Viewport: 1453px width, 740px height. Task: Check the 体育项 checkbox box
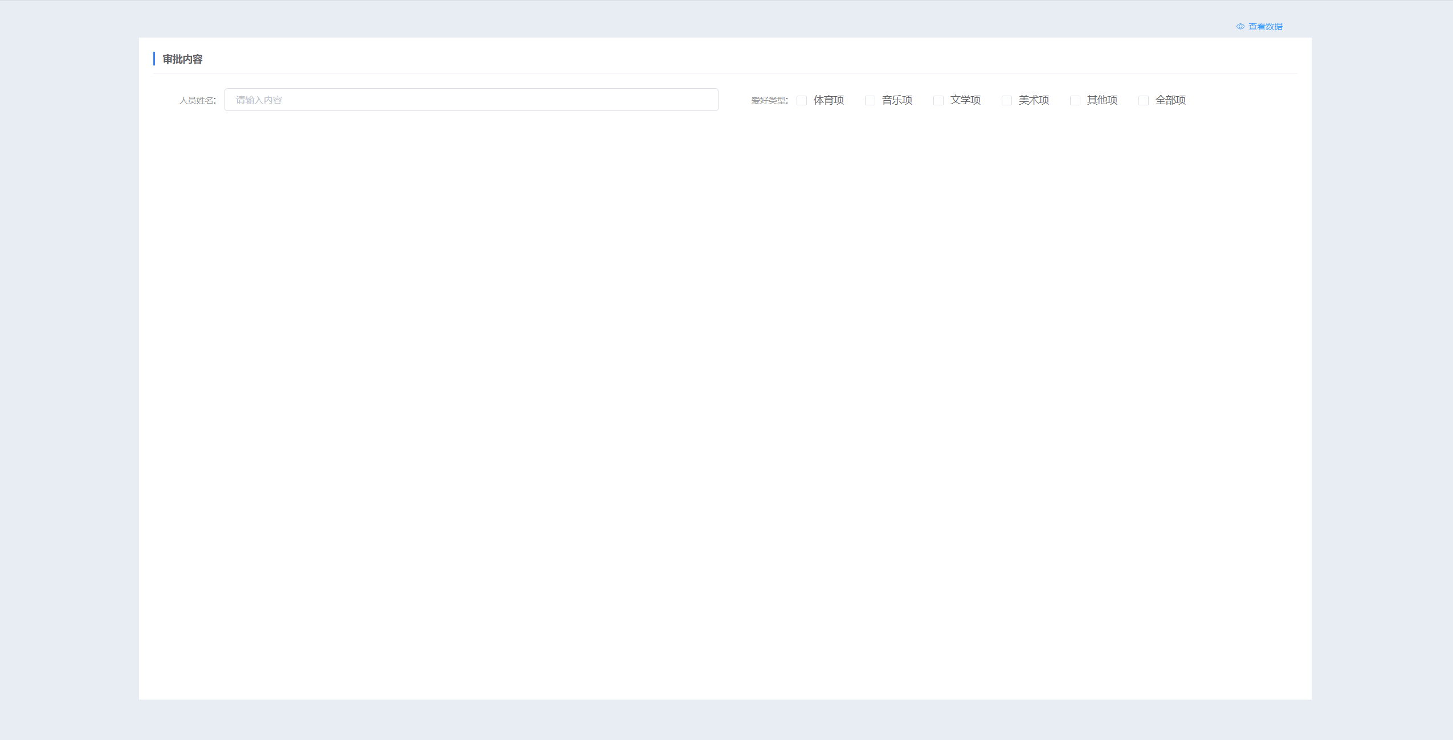(802, 101)
